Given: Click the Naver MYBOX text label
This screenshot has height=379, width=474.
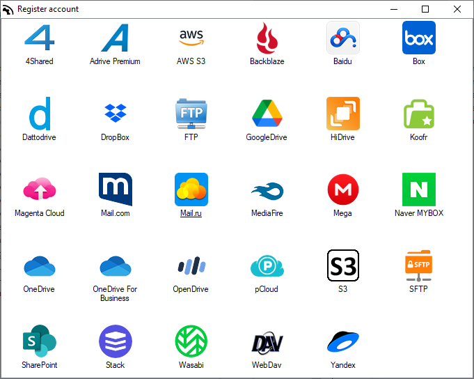Looking at the screenshot, I should (419, 213).
